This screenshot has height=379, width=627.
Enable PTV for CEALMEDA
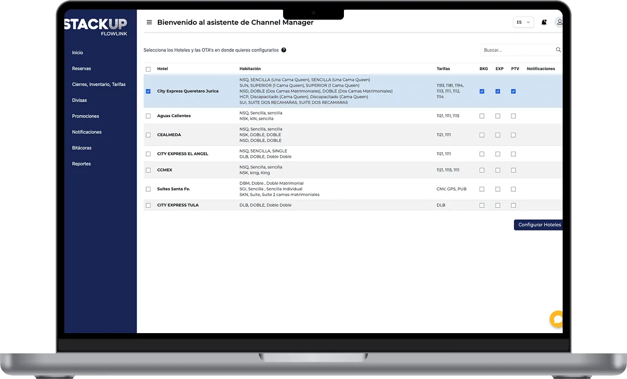click(x=514, y=135)
